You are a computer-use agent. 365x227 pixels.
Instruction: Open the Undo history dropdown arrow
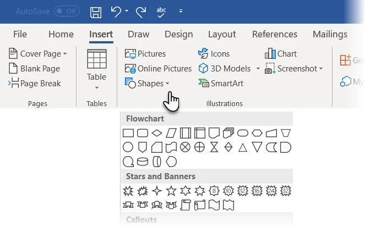[127, 10]
